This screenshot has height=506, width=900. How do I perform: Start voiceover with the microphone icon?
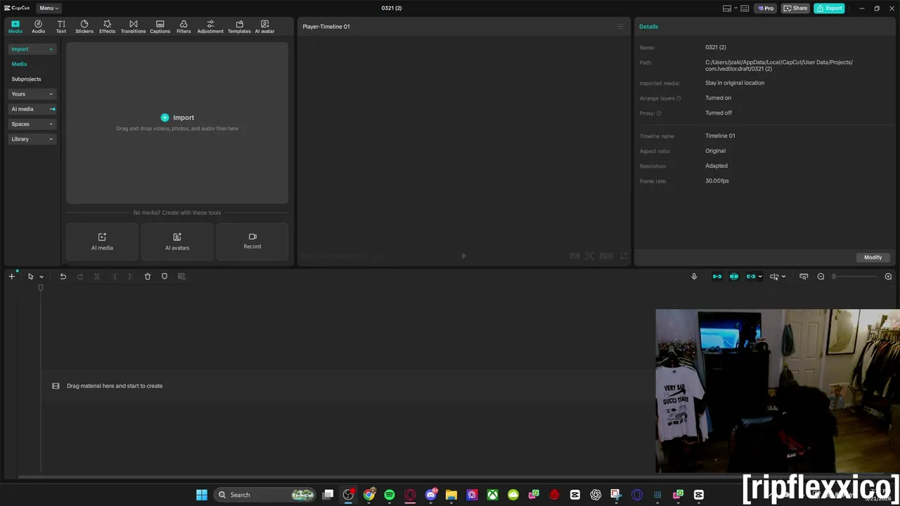click(x=694, y=276)
